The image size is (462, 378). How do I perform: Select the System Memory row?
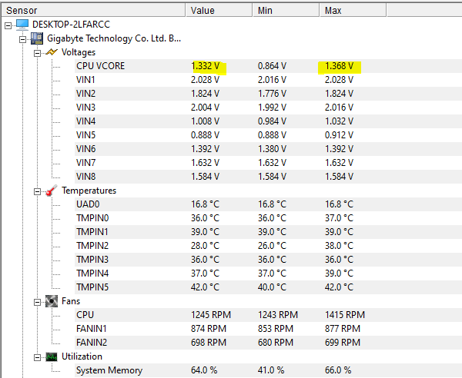coord(268,370)
